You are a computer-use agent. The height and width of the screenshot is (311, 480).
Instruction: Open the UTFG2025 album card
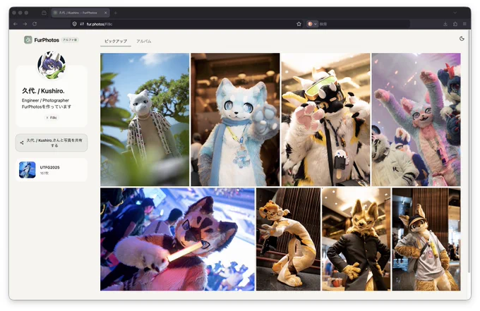point(52,170)
